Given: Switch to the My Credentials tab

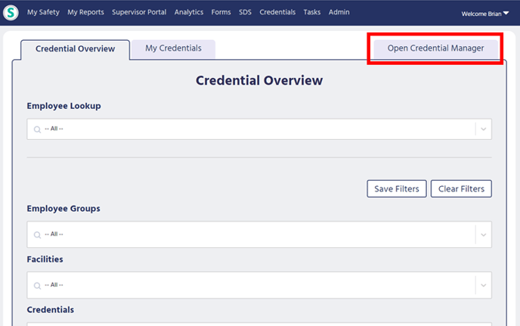Looking at the screenshot, I should 173,49.
